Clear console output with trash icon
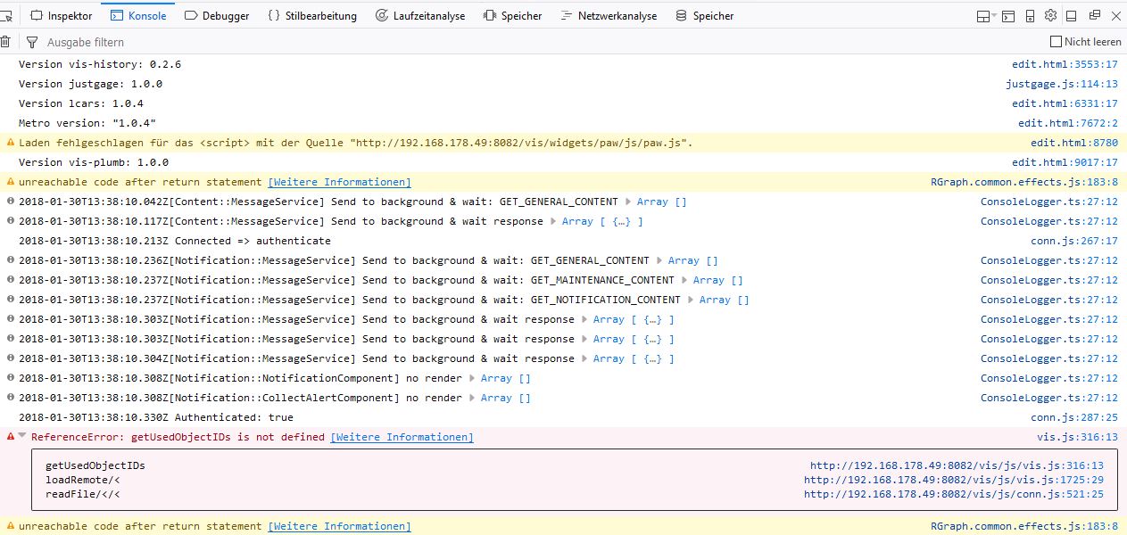Screen dimensions: 1127x535 coord(5,42)
